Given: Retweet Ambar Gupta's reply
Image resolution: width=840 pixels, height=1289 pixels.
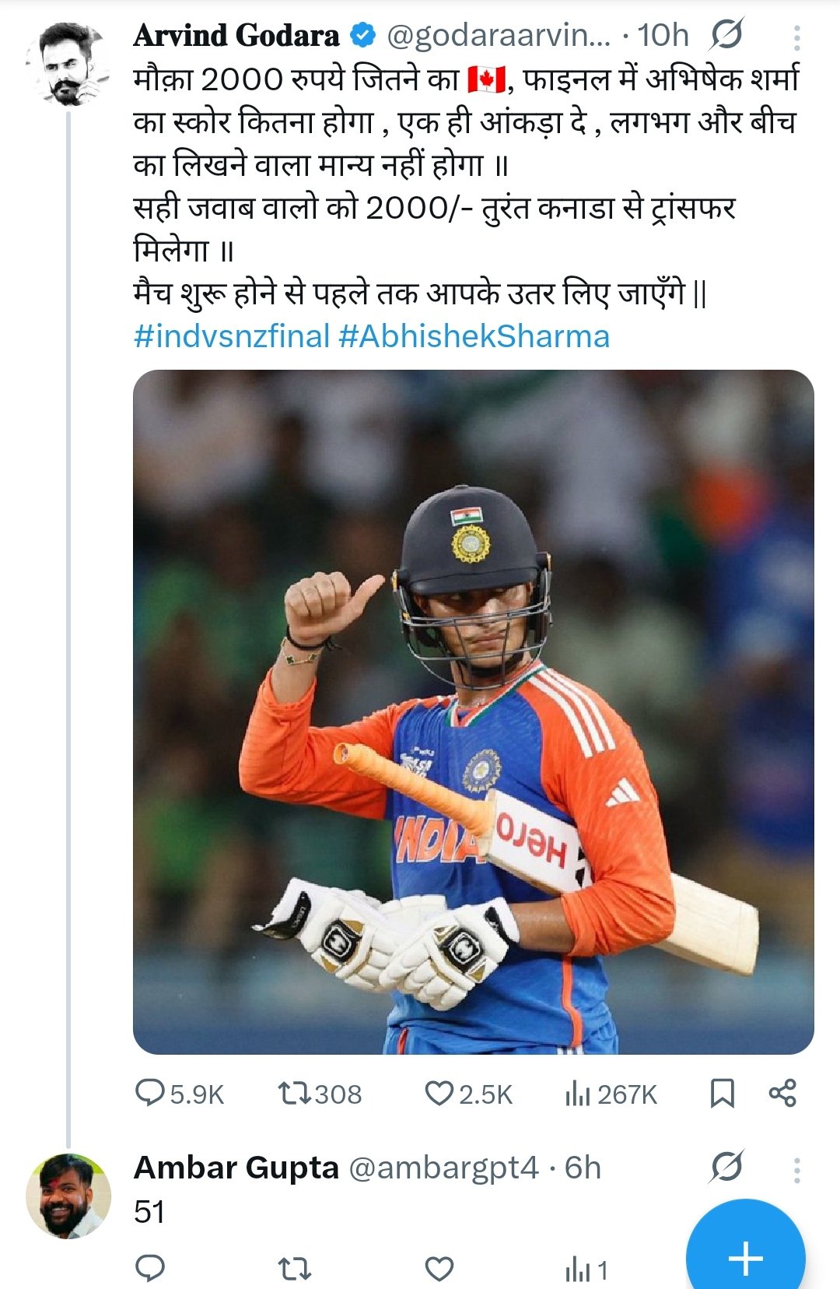Looking at the screenshot, I should tap(296, 1269).
